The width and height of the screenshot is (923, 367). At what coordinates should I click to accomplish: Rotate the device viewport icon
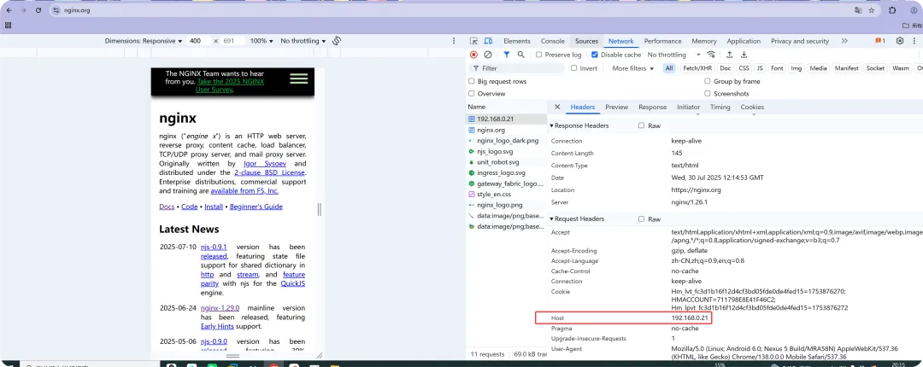(x=337, y=41)
